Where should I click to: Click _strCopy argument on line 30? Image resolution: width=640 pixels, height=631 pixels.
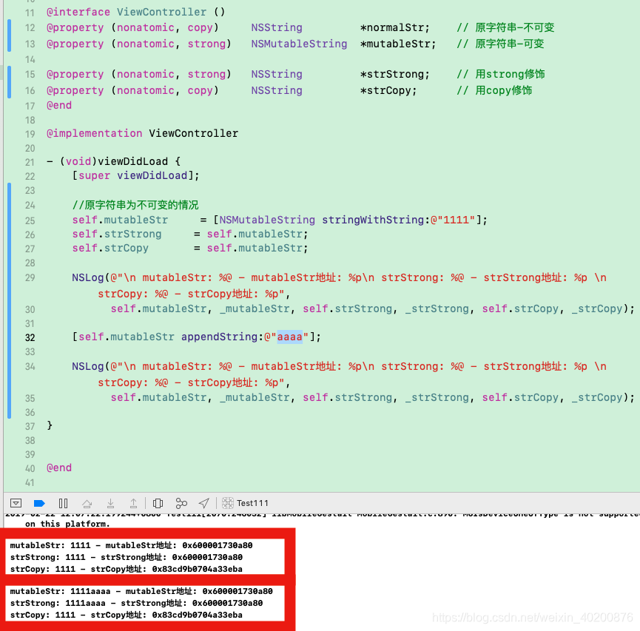pos(598,308)
